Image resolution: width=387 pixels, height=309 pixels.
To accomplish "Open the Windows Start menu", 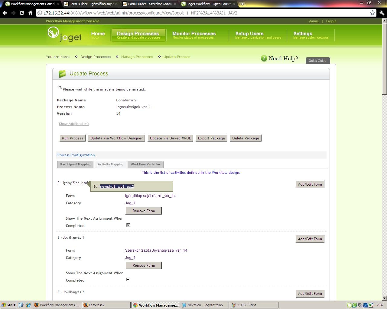I will 8,305.
